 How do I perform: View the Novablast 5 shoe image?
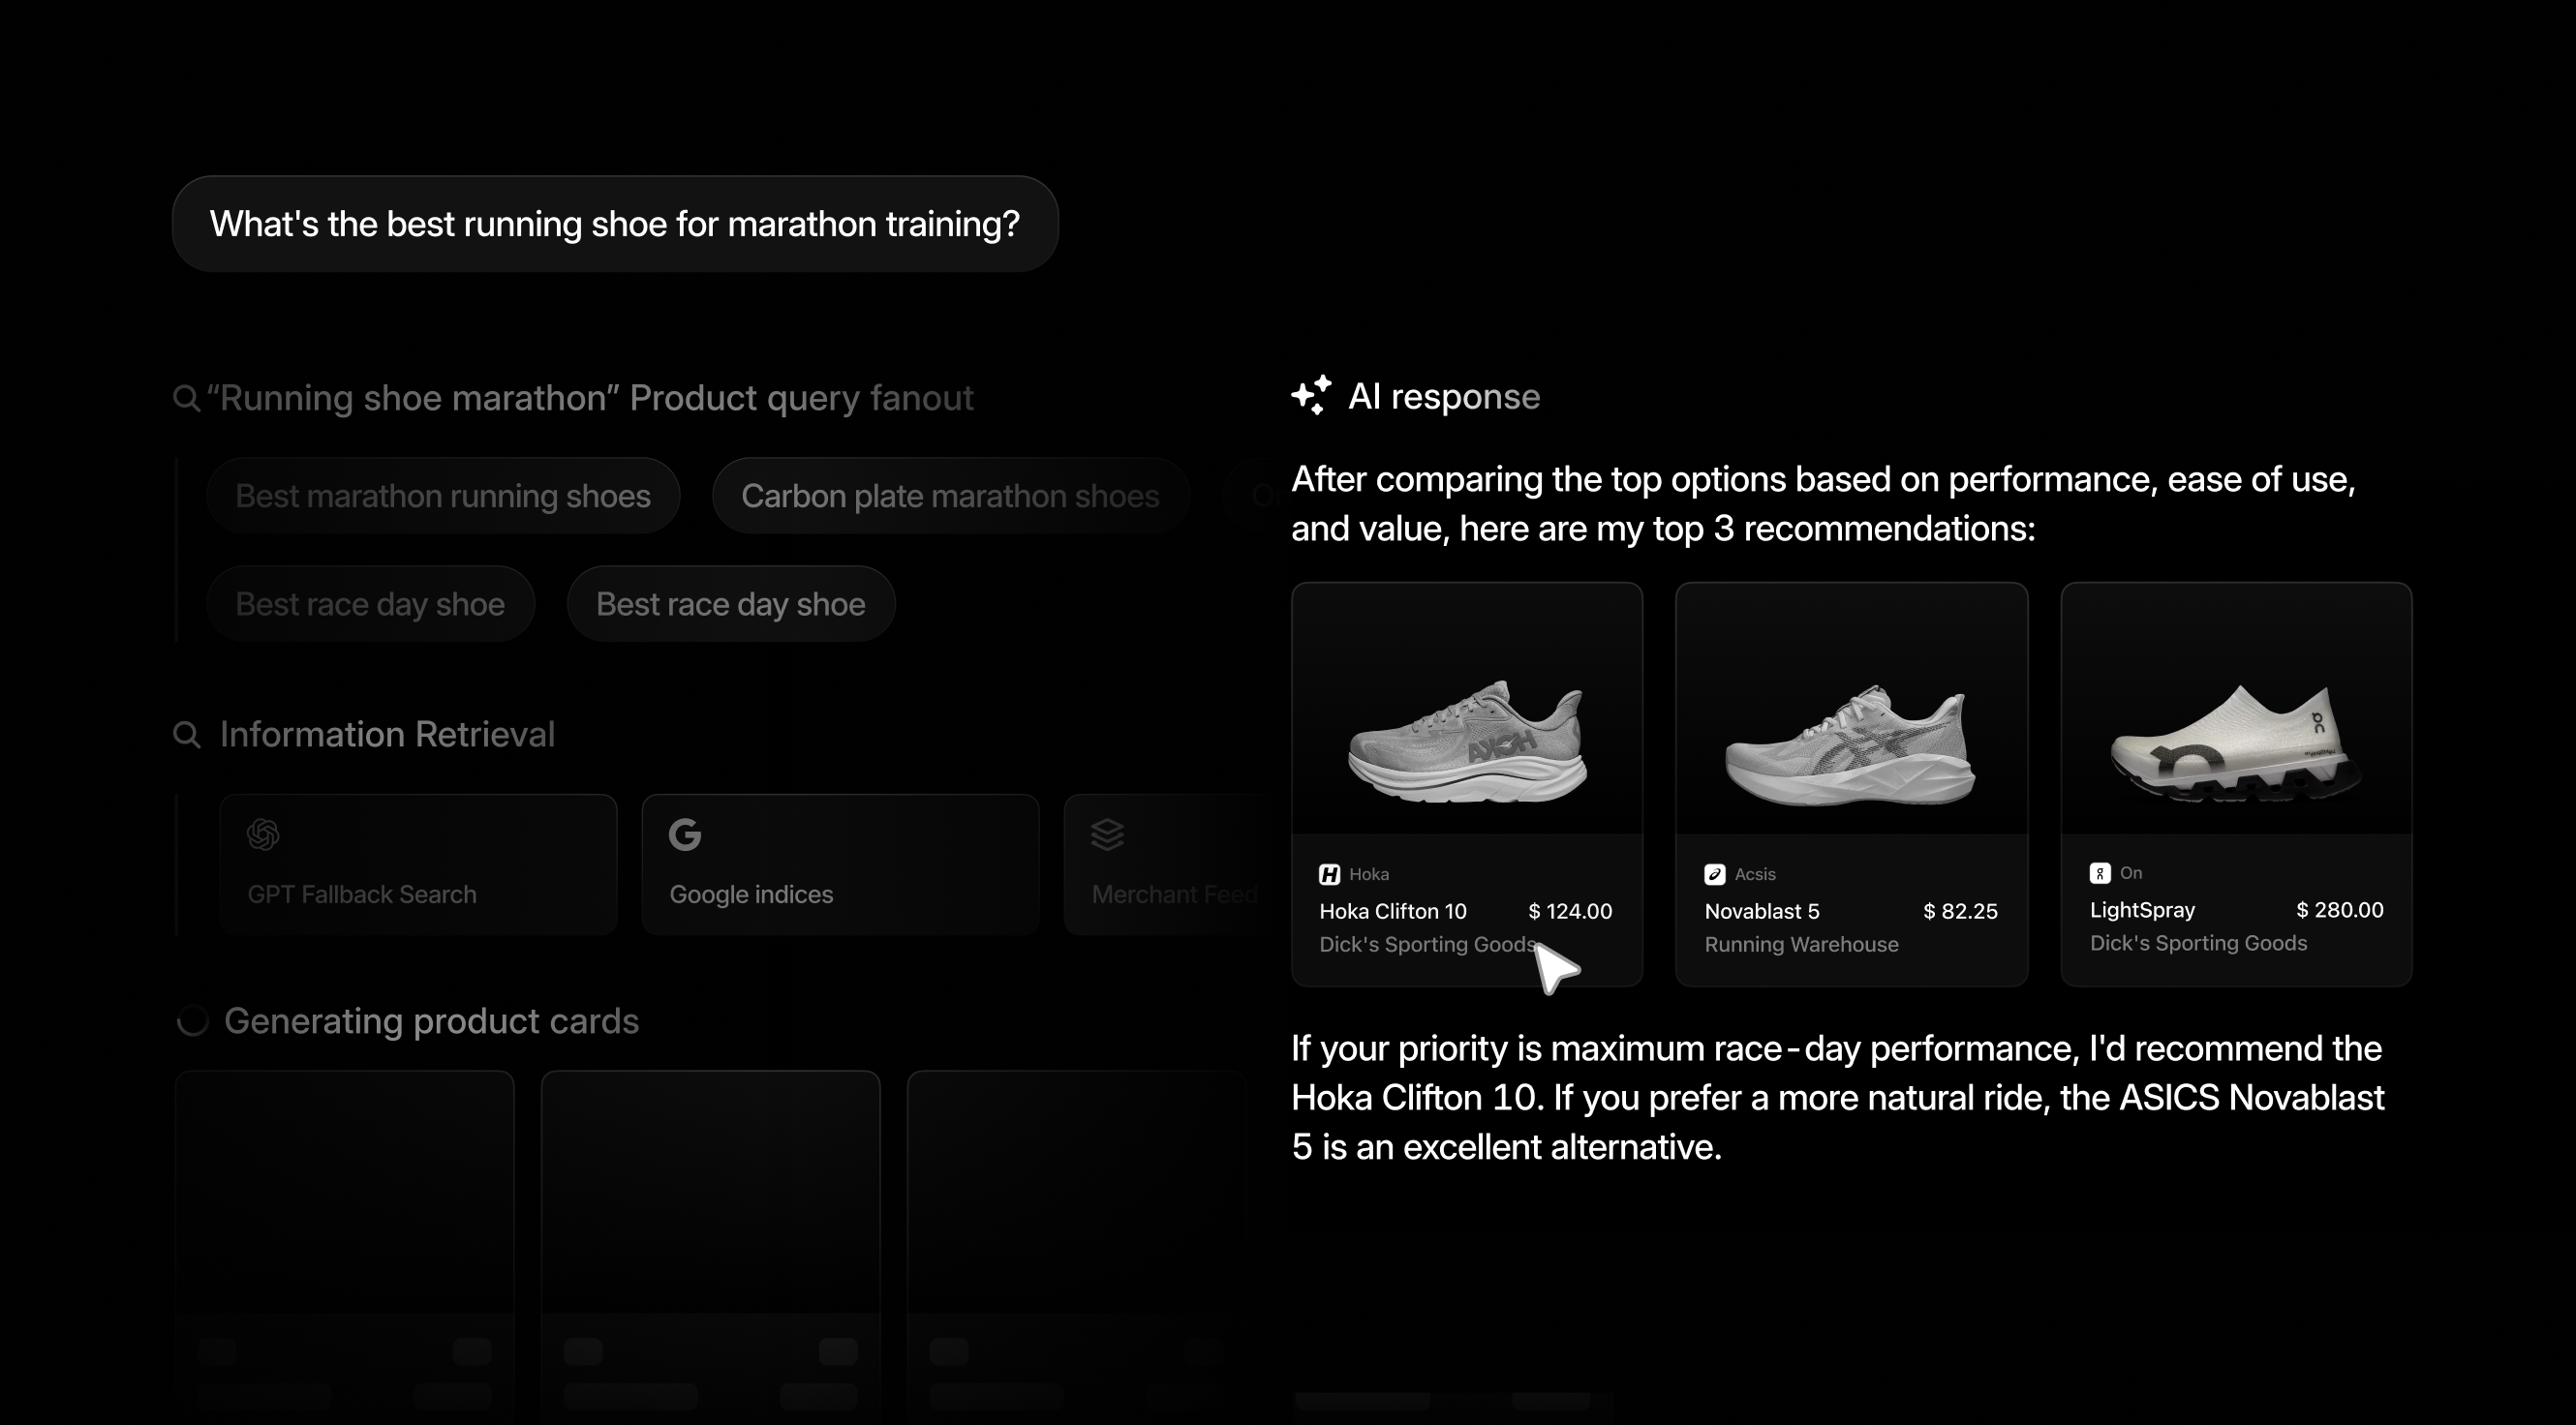pos(1850,744)
